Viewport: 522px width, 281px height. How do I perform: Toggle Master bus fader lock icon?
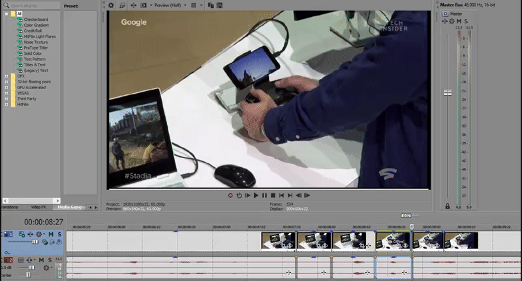pos(448,206)
